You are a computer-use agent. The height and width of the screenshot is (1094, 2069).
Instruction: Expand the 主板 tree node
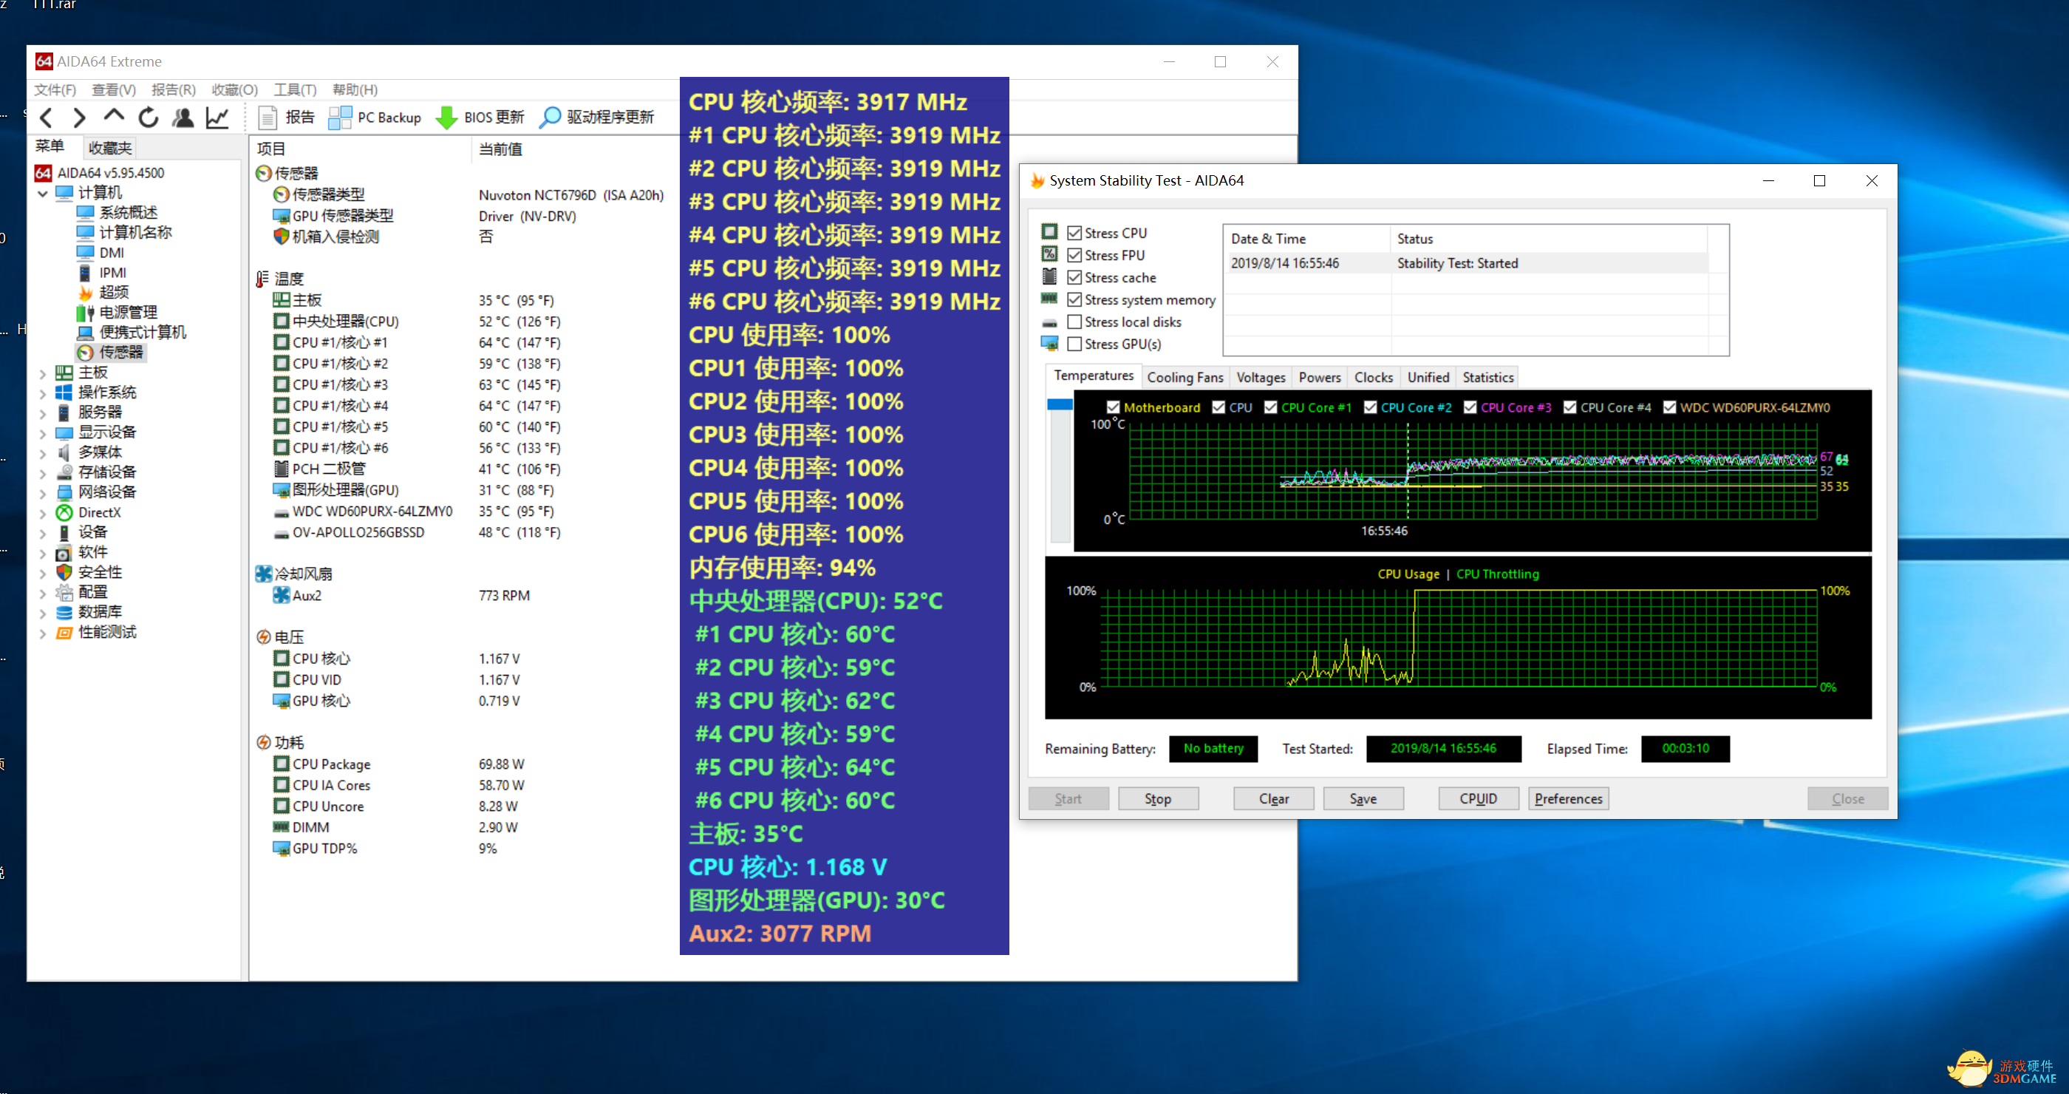pos(43,373)
